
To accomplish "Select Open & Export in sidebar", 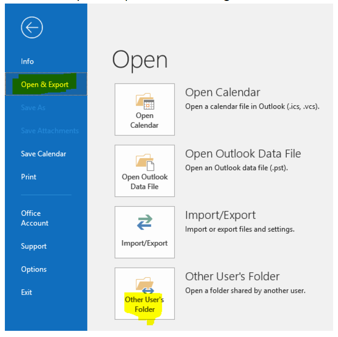I will pyautogui.click(x=46, y=84).
